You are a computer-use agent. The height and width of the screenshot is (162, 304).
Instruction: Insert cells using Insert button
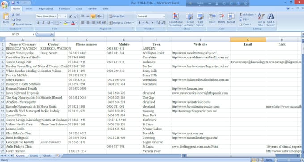click(x=212, y=20)
